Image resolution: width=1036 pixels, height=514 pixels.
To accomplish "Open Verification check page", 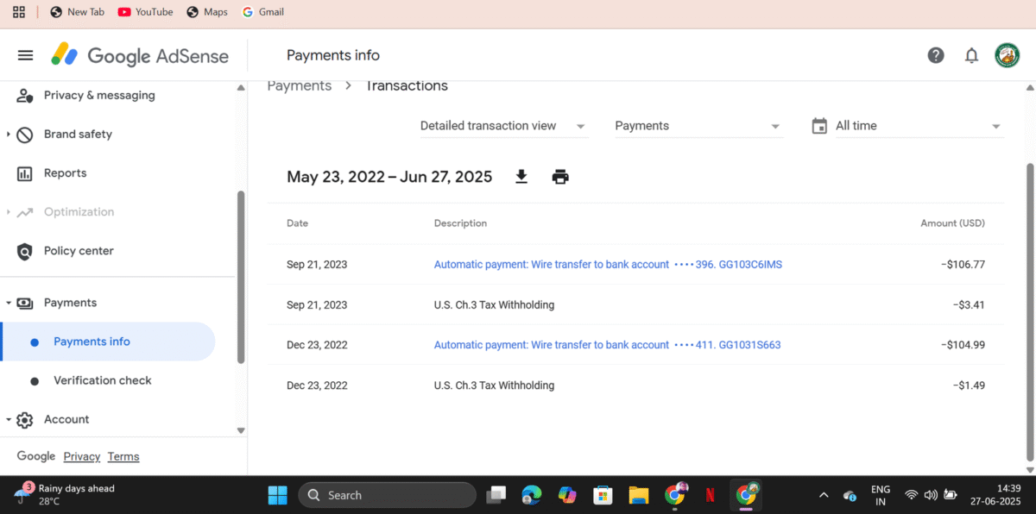I will [x=102, y=380].
